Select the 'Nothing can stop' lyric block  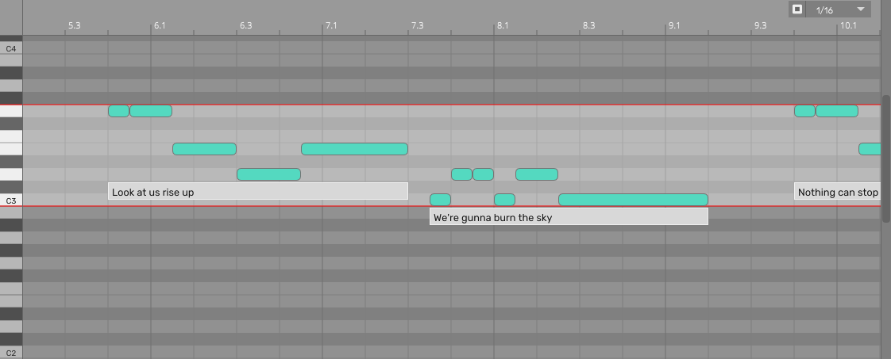838,191
